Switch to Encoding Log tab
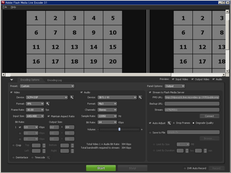 [54, 80]
